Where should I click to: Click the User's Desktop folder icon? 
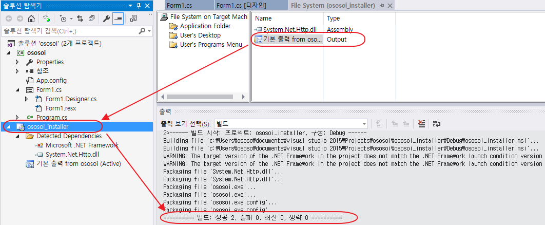pyautogui.click(x=173, y=35)
